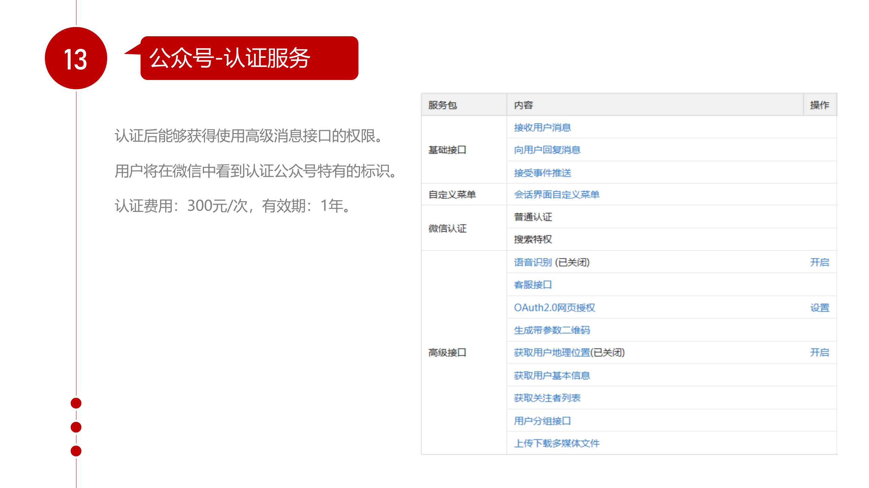Open the 客服接口 link
Image resolution: width=869 pixels, height=488 pixels.
[533, 285]
